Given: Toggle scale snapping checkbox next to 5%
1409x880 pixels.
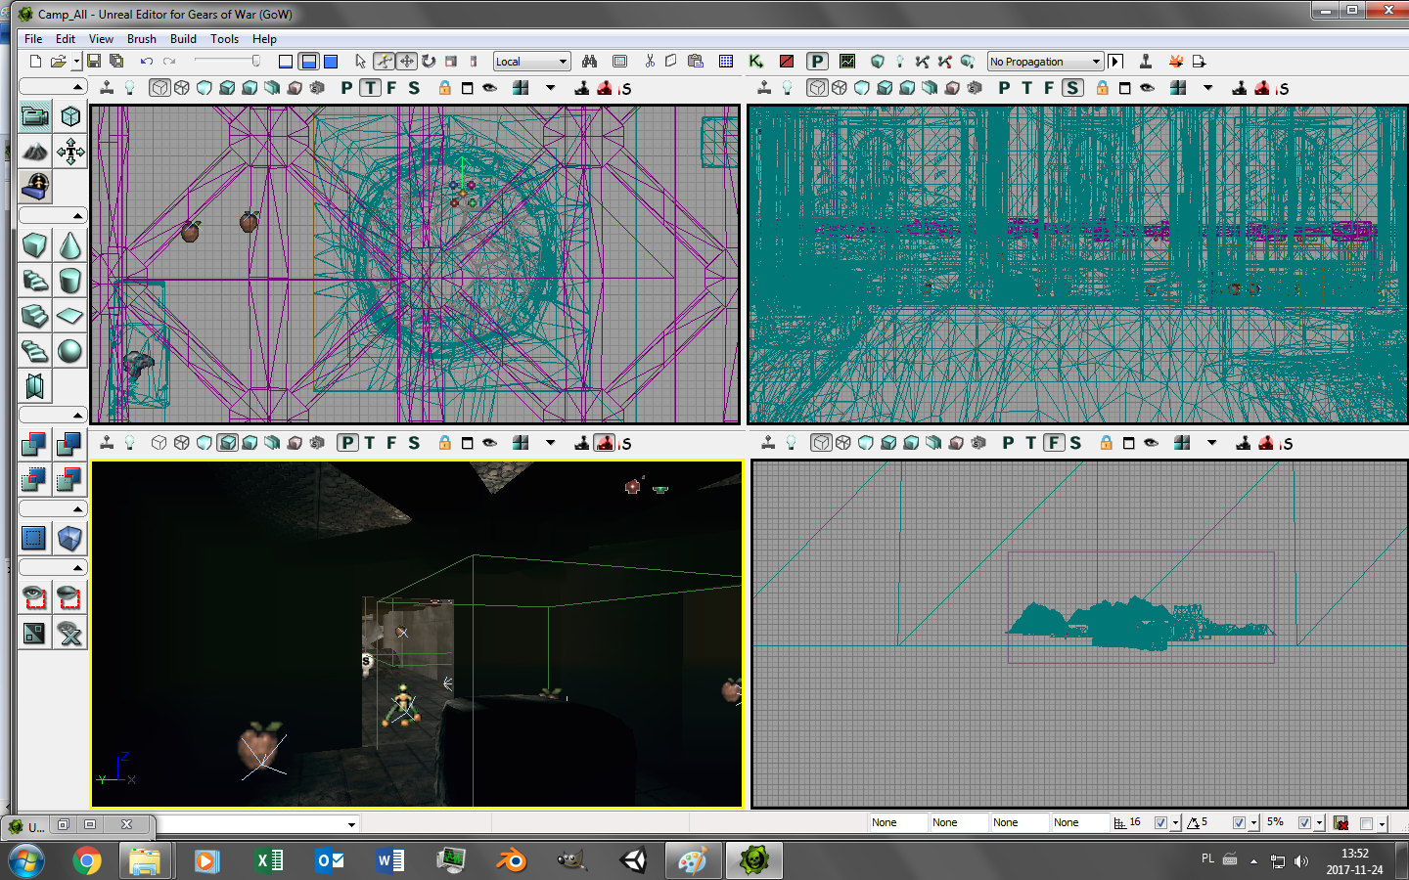Looking at the screenshot, I should point(1304,823).
